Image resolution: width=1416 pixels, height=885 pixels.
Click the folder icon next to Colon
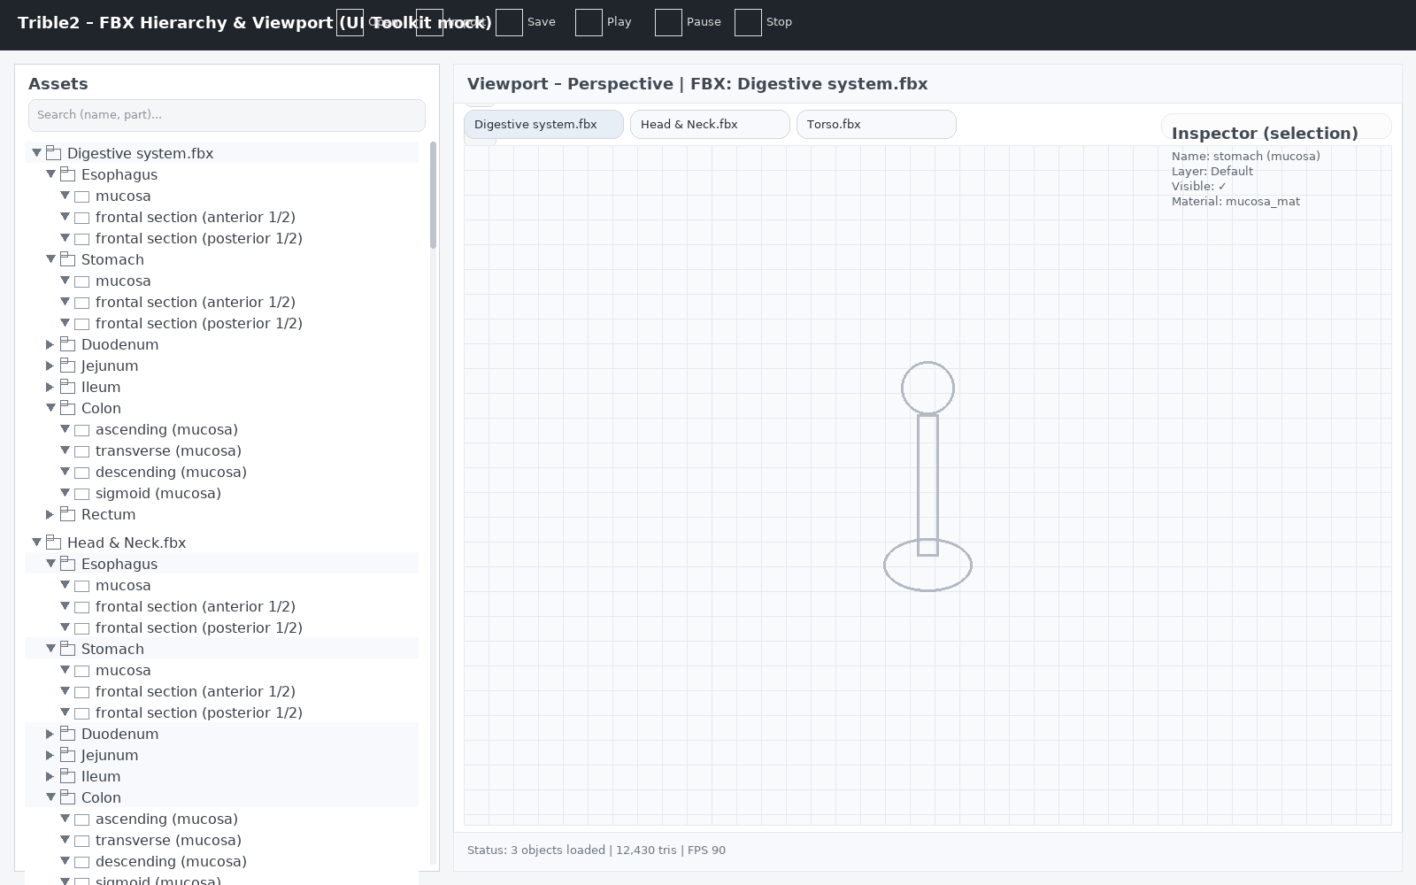tap(68, 408)
